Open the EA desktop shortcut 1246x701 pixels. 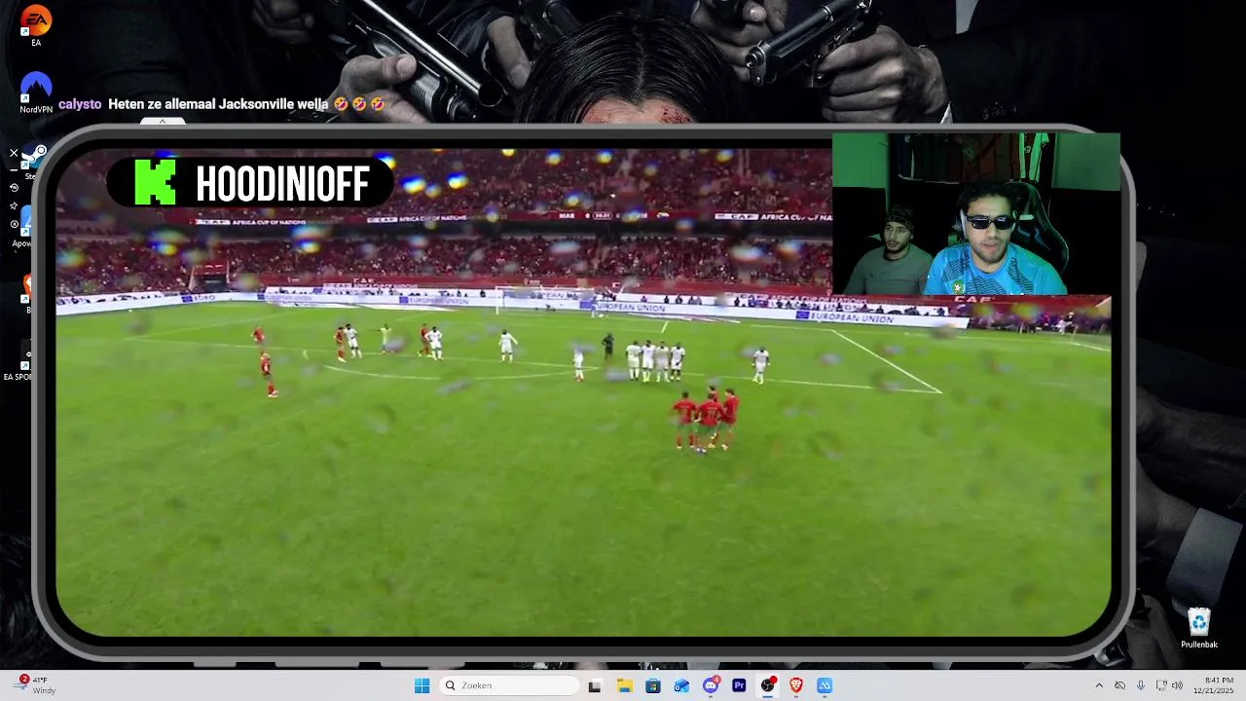(36, 26)
